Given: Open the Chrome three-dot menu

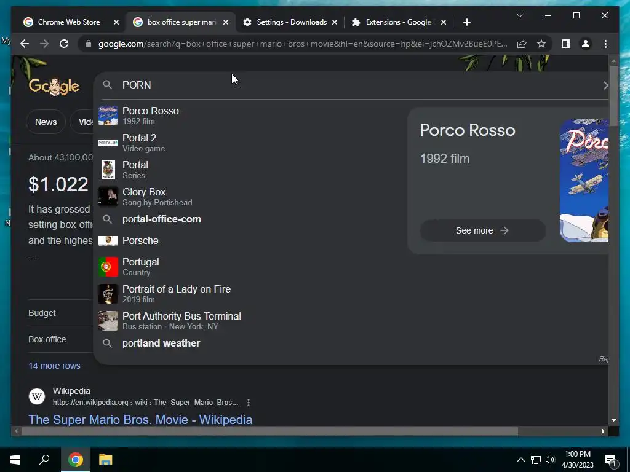Looking at the screenshot, I should 605,44.
